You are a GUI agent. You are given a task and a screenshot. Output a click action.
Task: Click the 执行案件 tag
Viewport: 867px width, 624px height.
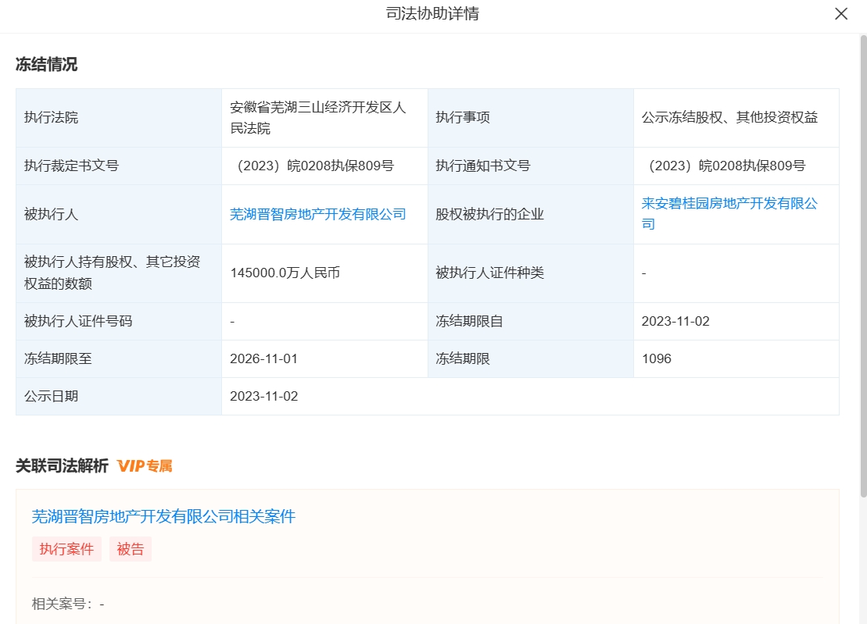tap(67, 549)
